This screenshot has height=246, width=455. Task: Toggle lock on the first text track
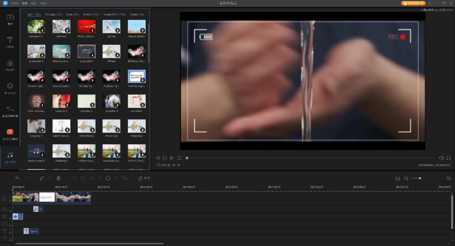[x=10, y=233]
